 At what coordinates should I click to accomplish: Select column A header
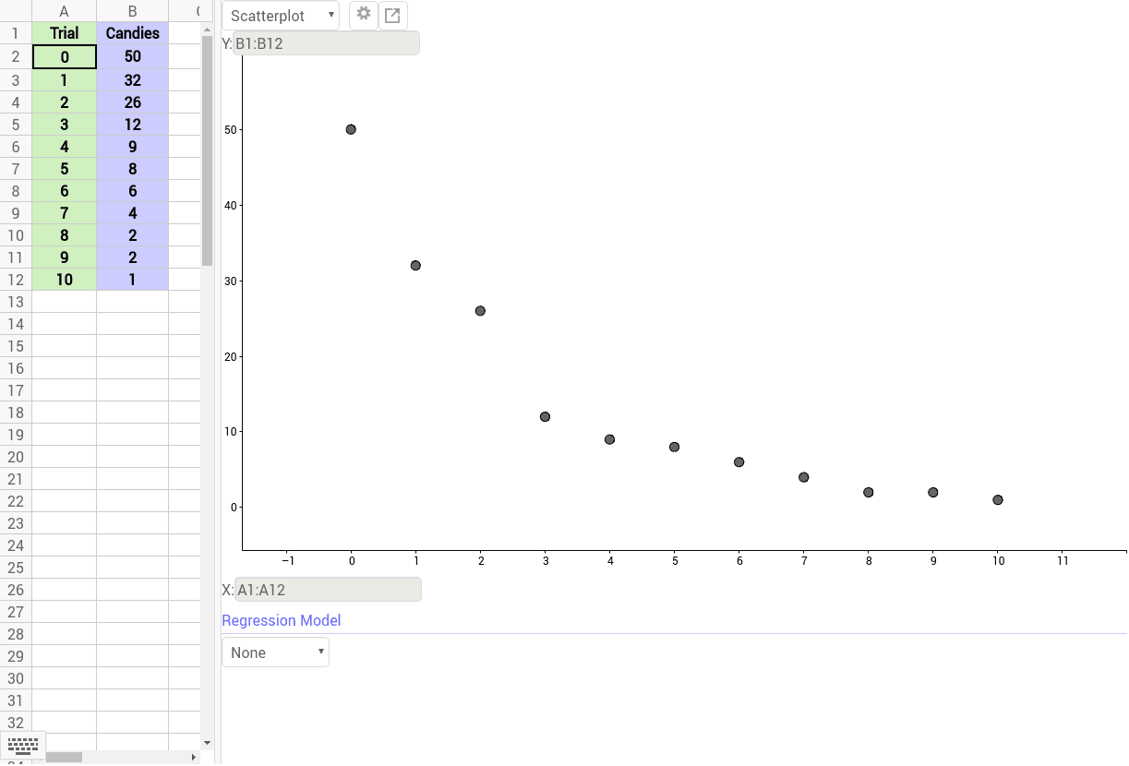[x=65, y=11]
